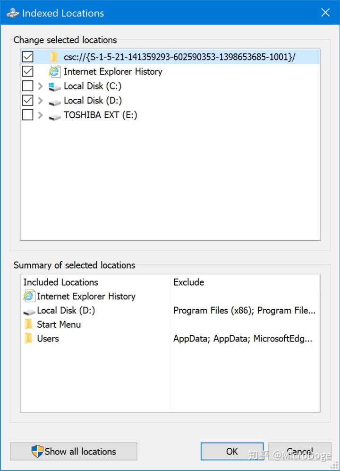
Task: Click the Start Menu folder icon
Action: 28,324
